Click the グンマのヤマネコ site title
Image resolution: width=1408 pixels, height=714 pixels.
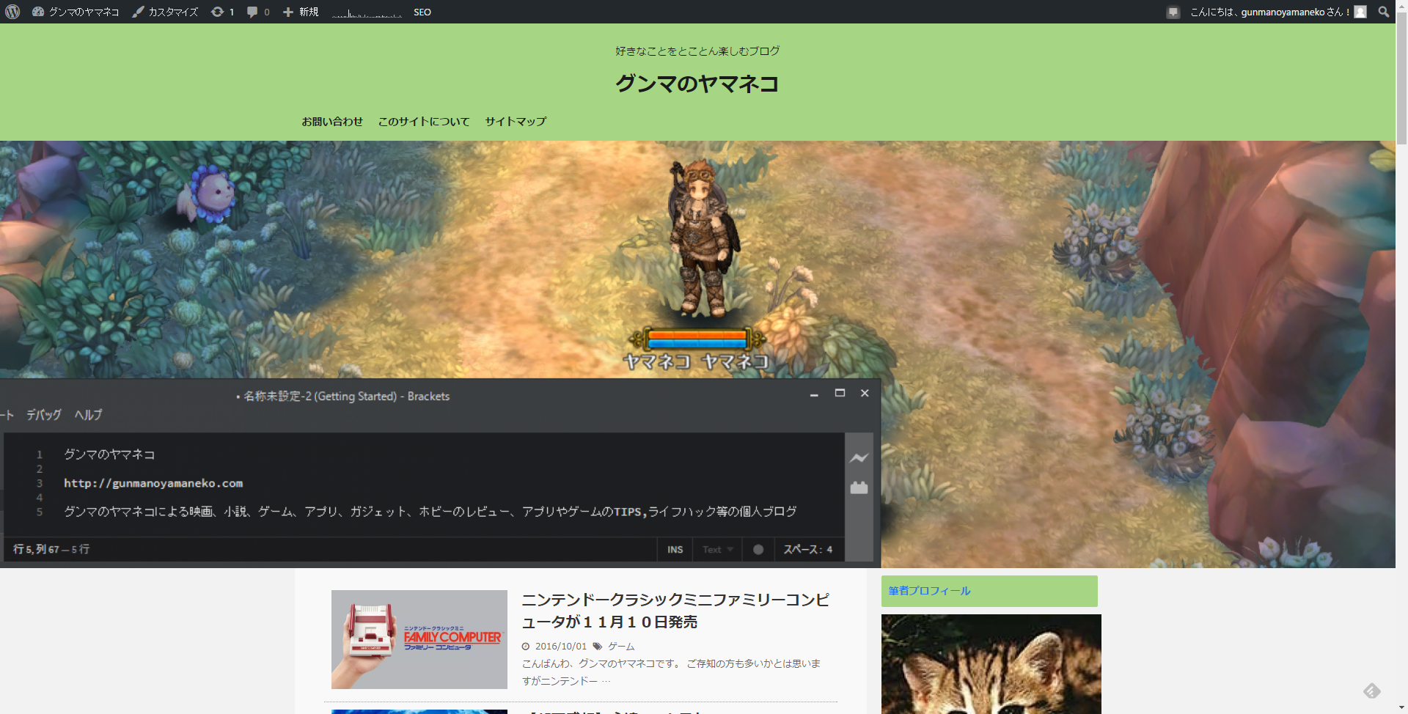coord(697,84)
